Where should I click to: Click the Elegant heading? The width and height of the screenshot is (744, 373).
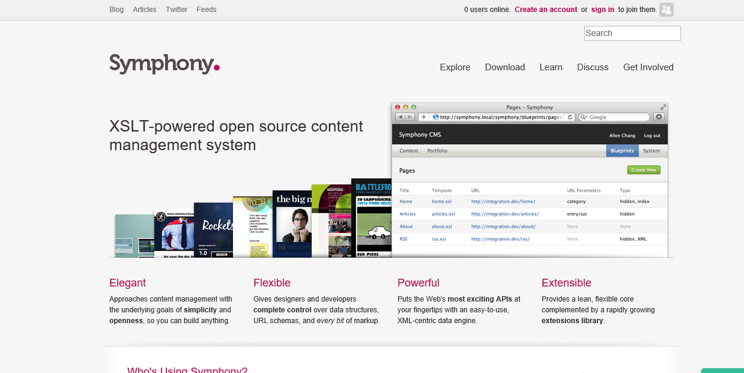point(127,283)
